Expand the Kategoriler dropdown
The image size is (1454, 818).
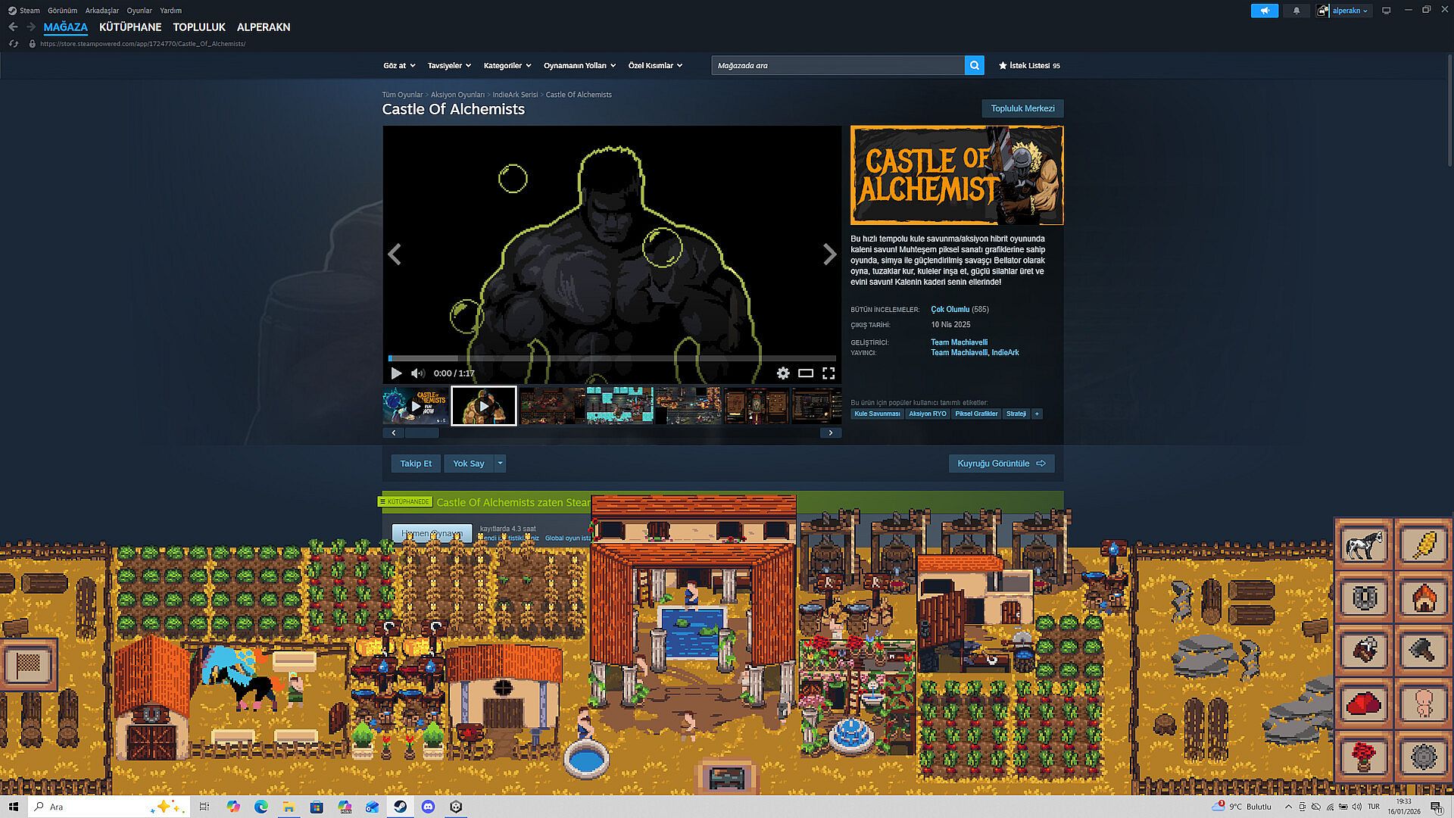pyautogui.click(x=507, y=65)
